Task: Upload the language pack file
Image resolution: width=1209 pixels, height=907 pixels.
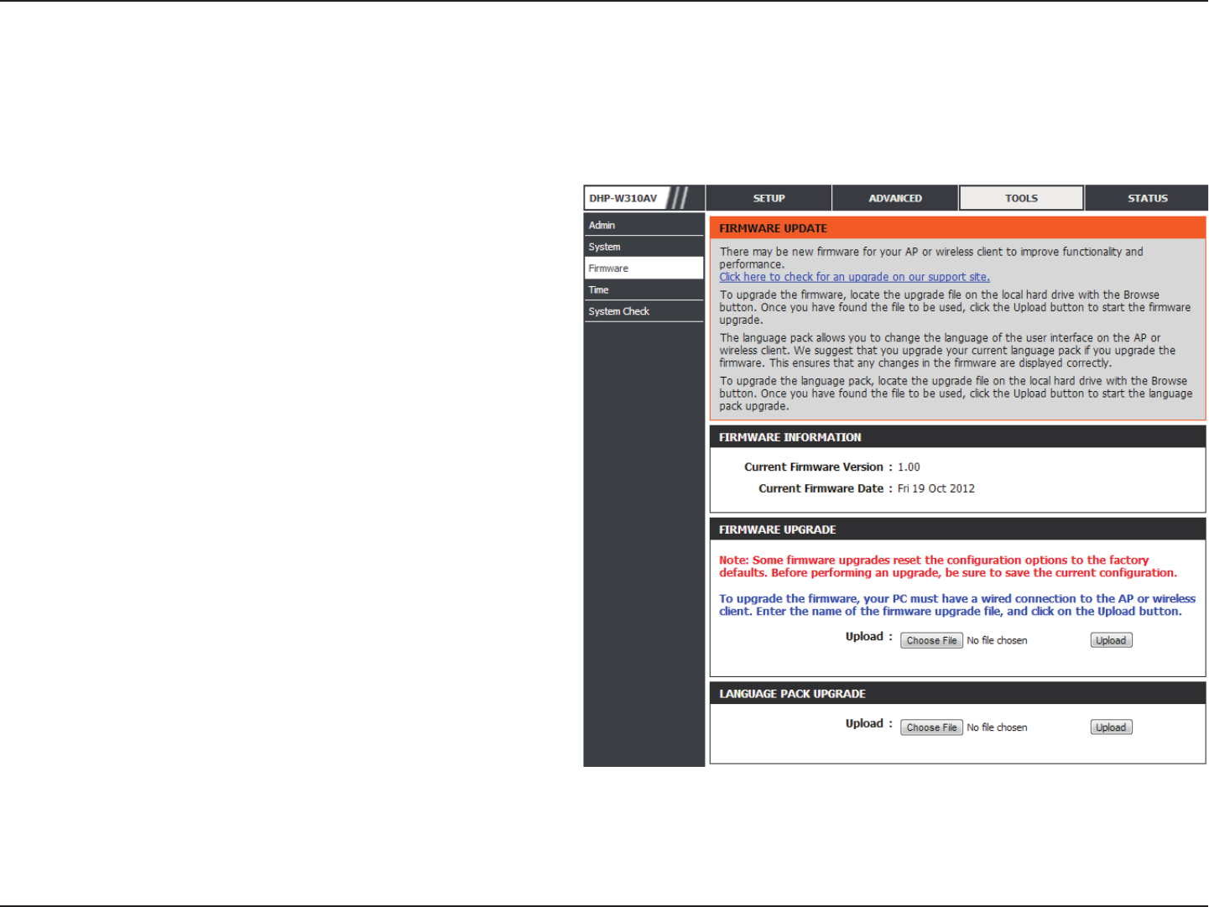Action: pyautogui.click(x=1111, y=727)
